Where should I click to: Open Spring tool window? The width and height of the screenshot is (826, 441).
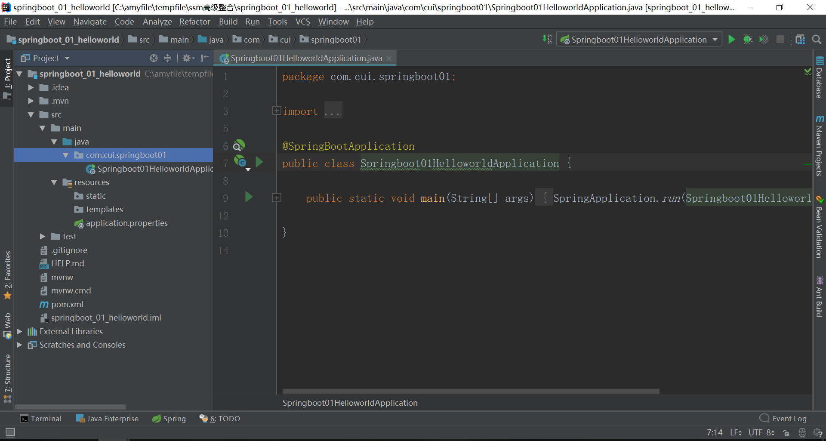point(169,419)
